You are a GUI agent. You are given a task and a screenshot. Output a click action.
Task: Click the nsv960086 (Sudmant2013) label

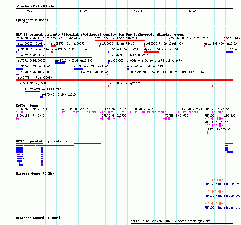pyautogui.click(x=146, y=66)
